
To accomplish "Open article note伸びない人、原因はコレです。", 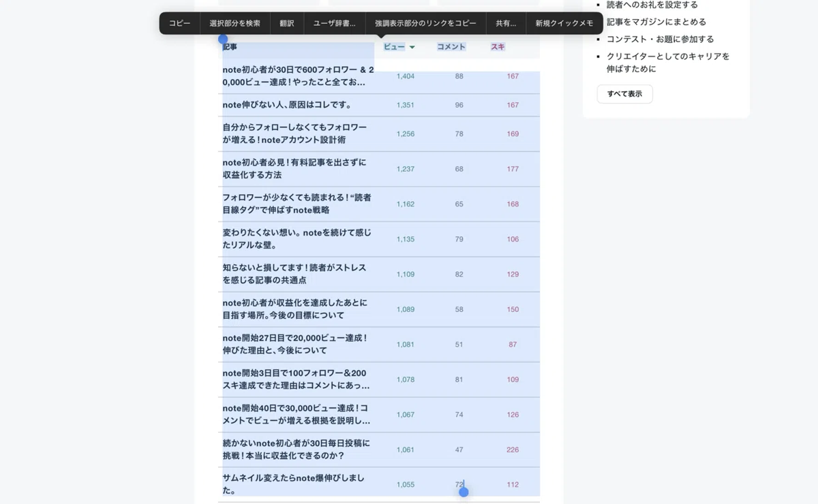I will 287,105.
